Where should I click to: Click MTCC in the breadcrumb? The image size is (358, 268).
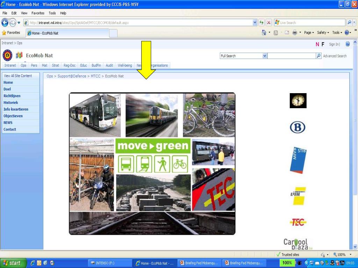click(x=95, y=76)
